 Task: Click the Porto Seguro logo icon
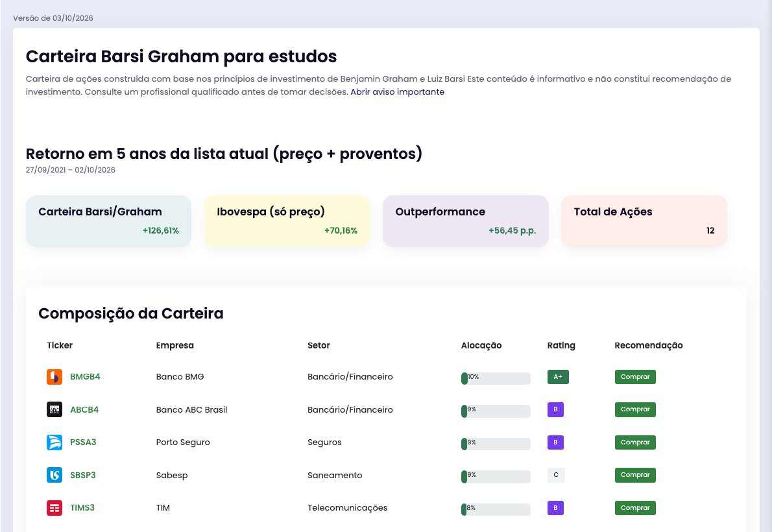(54, 442)
